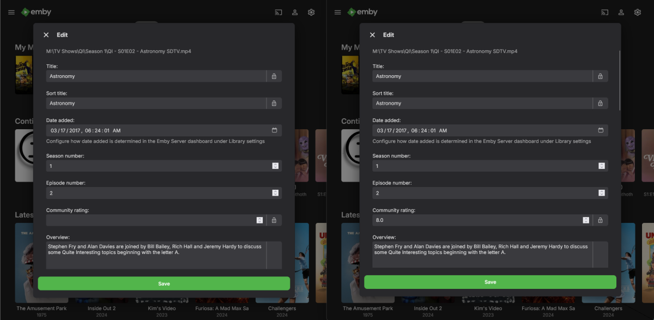
Task: Open the cast-to-device icon in the right window
Action: pyautogui.click(x=604, y=12)
